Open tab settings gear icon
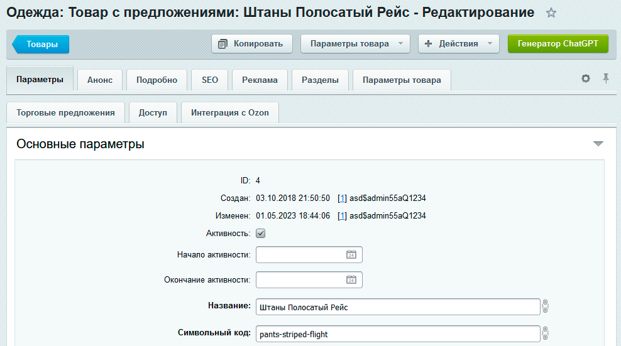The image size is (621, 346). pos(585,78)
